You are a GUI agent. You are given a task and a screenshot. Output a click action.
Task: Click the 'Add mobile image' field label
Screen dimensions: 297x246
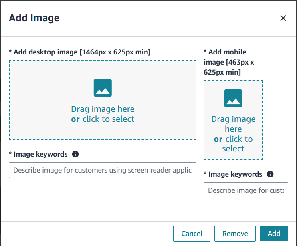click(x=228, y=62)
